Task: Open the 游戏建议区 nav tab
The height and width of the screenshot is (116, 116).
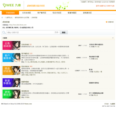Action: [x=87, y=13]
